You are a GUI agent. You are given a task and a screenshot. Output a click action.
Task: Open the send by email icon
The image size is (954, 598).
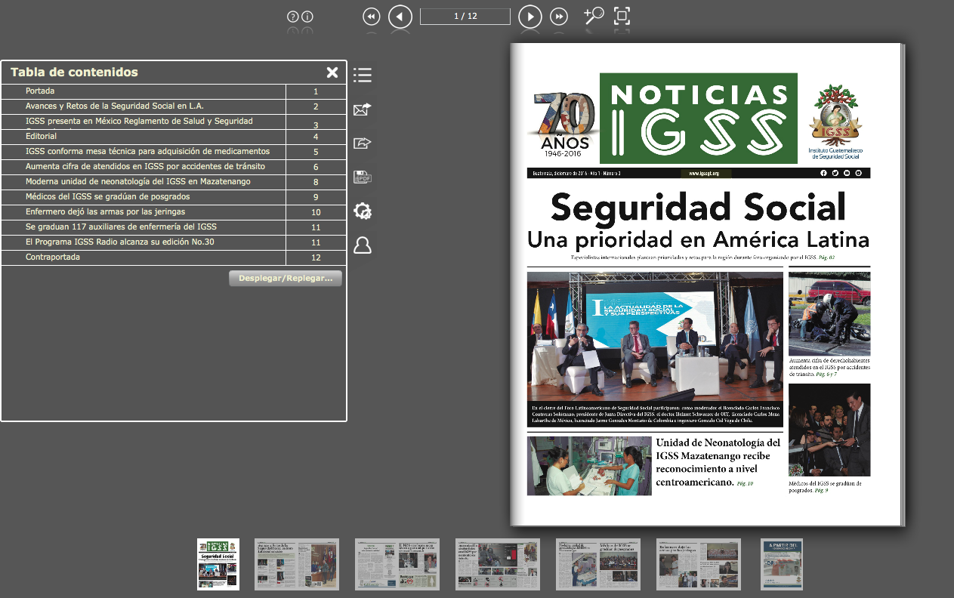363,109
